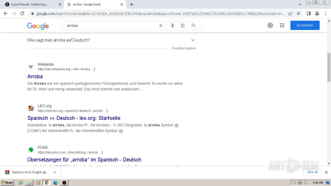Search by image with Google Lens
This screenshot has height=186, width=331.
coord(183,26)
